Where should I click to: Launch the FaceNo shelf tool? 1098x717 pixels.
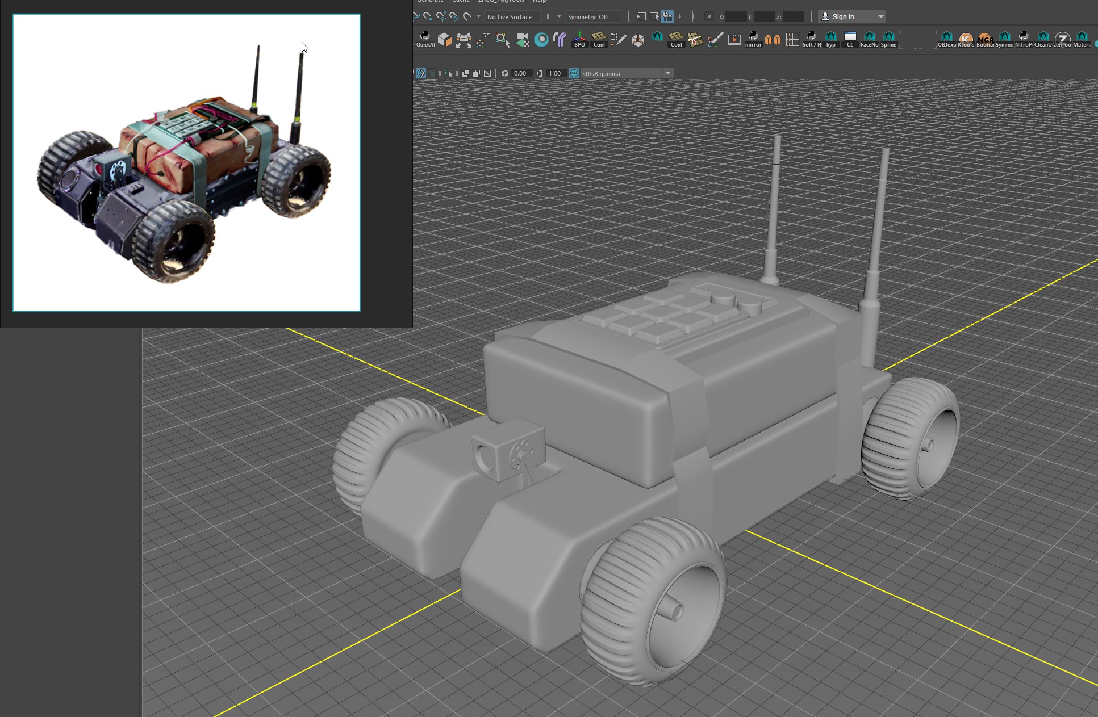pos(869,40)
